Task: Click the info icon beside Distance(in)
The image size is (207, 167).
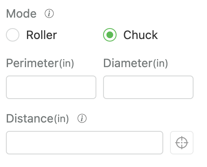Action: click(82, 118)
